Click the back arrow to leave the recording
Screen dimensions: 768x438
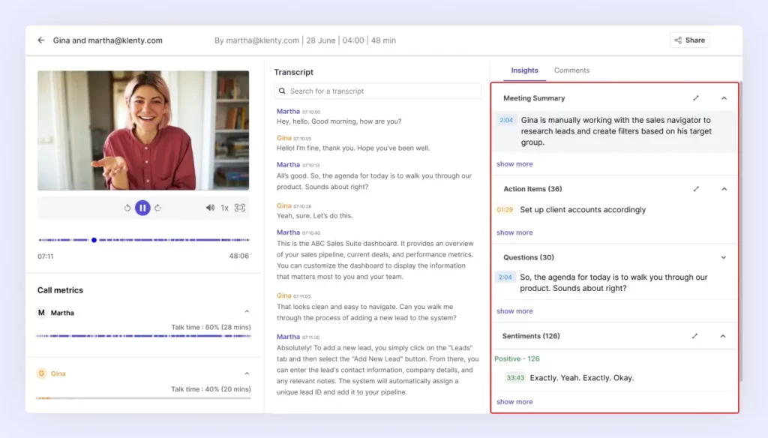[x=40, y=40]
